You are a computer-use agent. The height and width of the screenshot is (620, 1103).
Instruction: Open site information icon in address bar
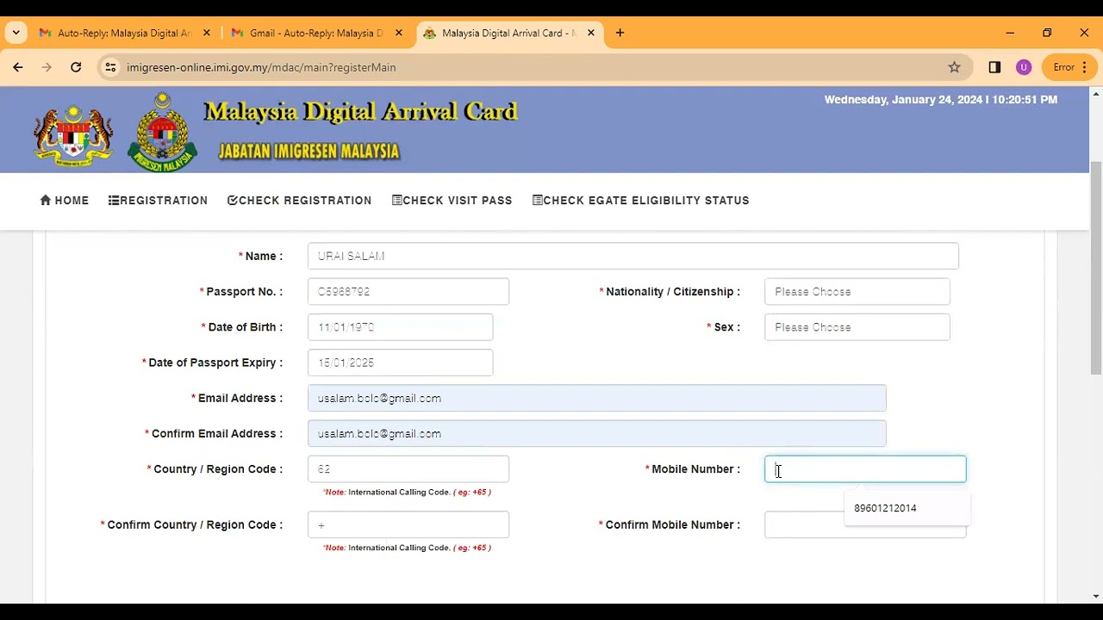pyautogui.click(x=110, y=67)
